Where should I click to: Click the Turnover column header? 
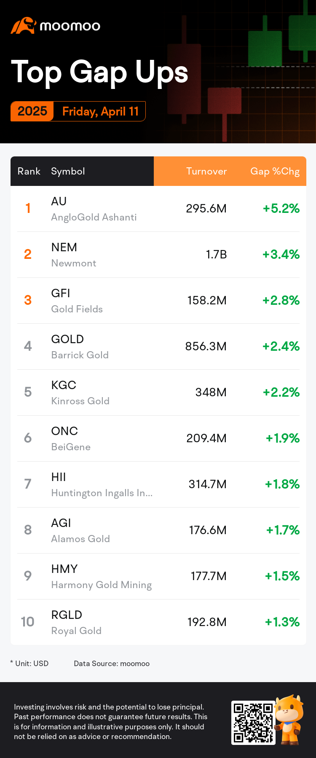(x=206, y=171)
